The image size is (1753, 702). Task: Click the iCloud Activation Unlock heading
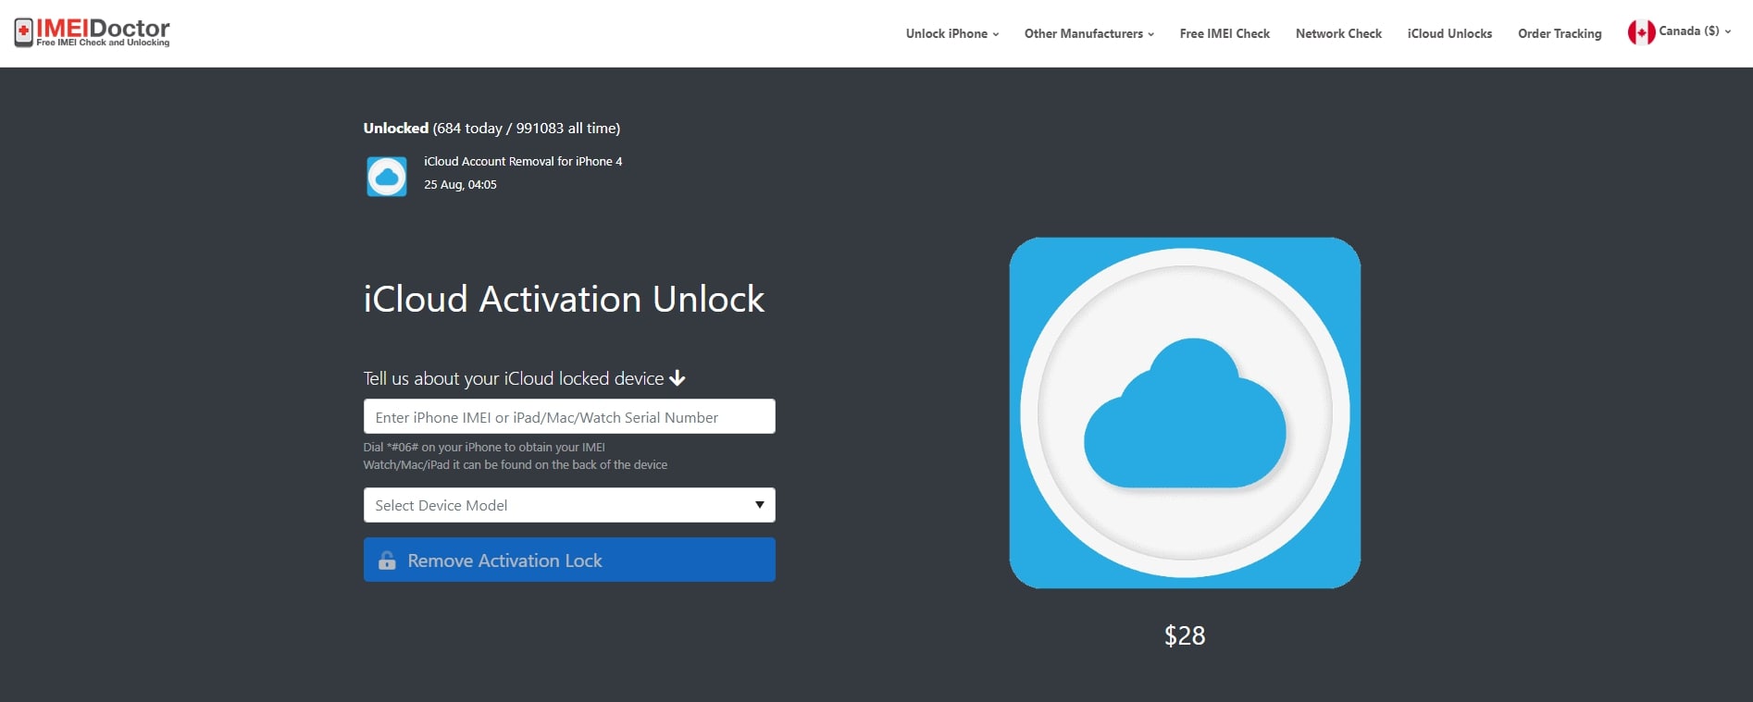tap(564, 300)
